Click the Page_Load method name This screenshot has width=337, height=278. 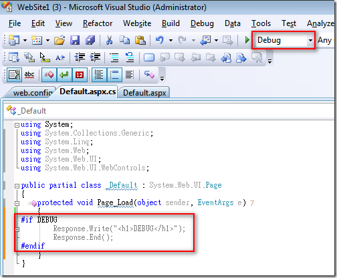115,202
